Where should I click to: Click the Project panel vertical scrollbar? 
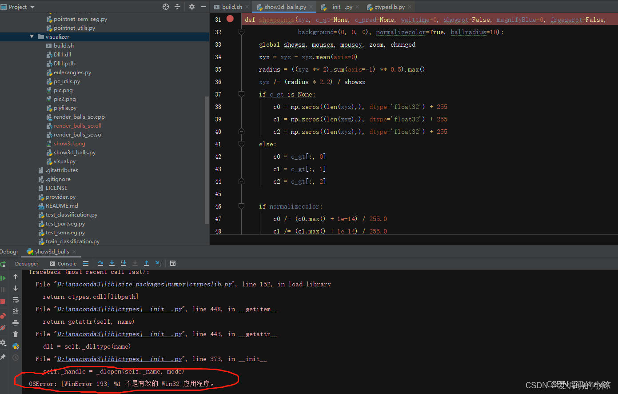click(207, 160)
